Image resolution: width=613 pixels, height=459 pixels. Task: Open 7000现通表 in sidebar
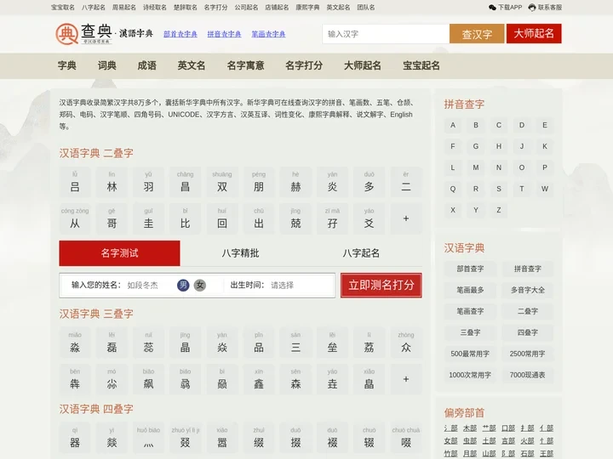pyautogui.click(x=527, y=375)
